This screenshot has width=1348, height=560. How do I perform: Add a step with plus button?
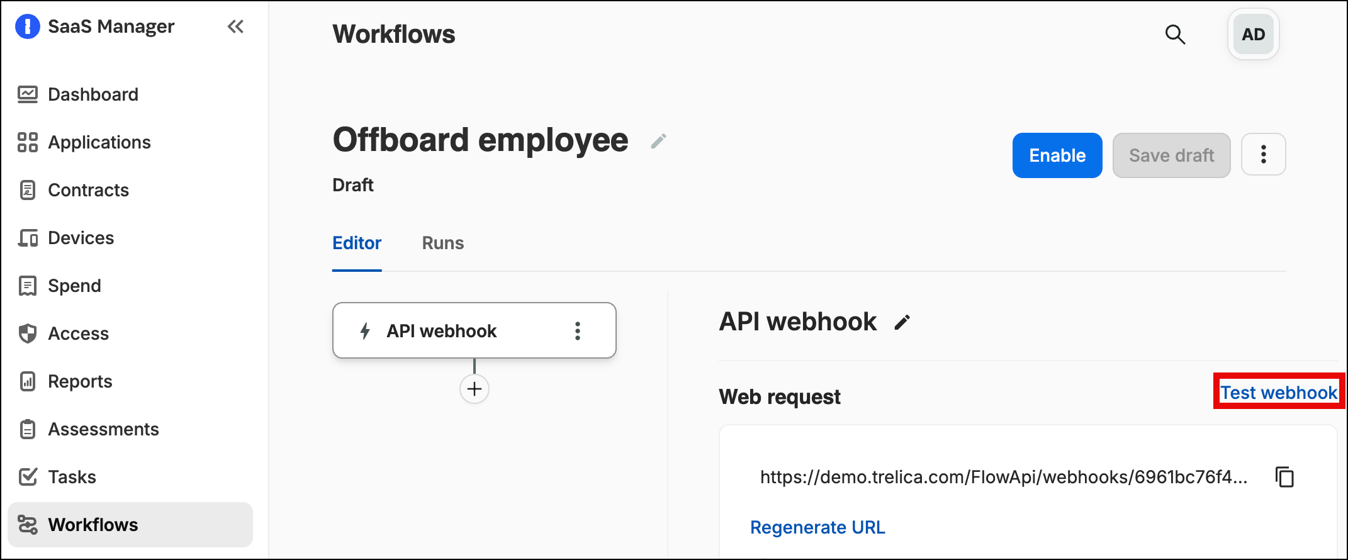(x=475, y=389)
